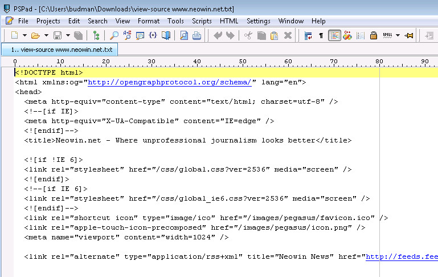438x277 pixels.
Task: Click the Save floppy disk icon
Action: pos(58,35)
